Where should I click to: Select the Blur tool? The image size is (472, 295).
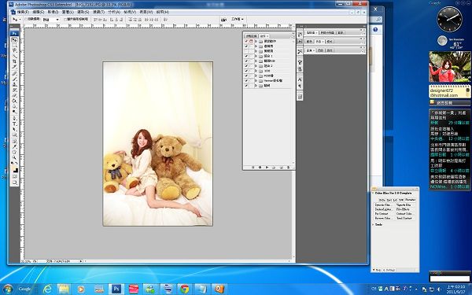[x=14, y=105]
